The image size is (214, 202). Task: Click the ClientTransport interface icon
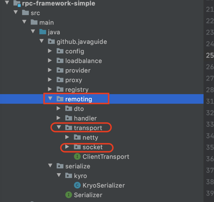point(77,157)
